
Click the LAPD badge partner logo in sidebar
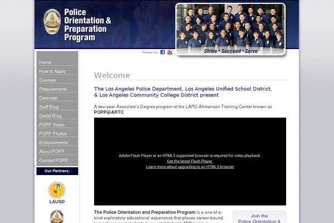point(57,216)
